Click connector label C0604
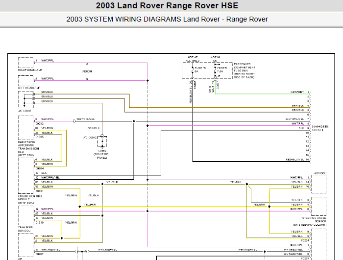 click(40, 168)
